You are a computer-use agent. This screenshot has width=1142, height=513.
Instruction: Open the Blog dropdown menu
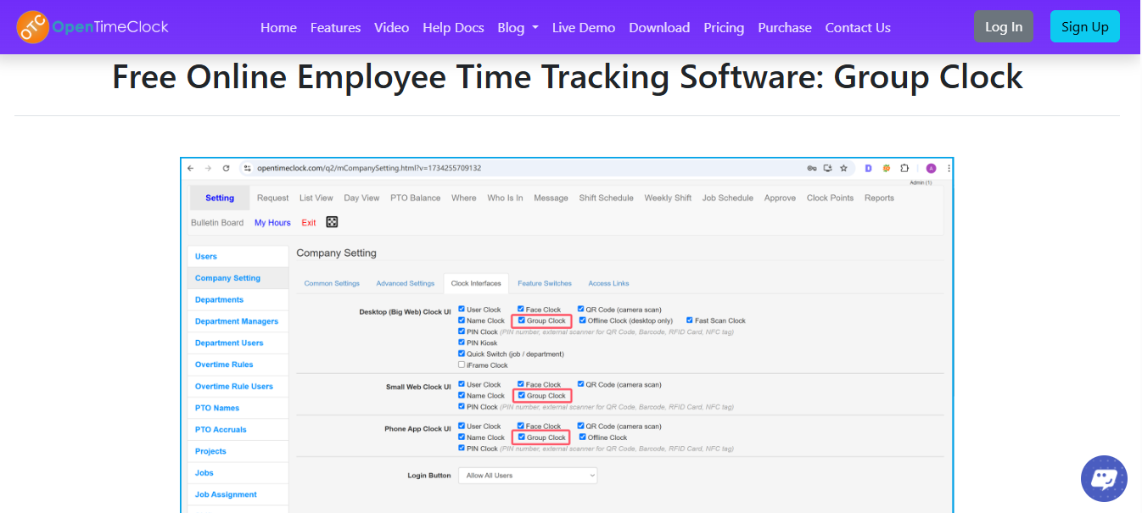pyautogui.click(x=518, y=27)
